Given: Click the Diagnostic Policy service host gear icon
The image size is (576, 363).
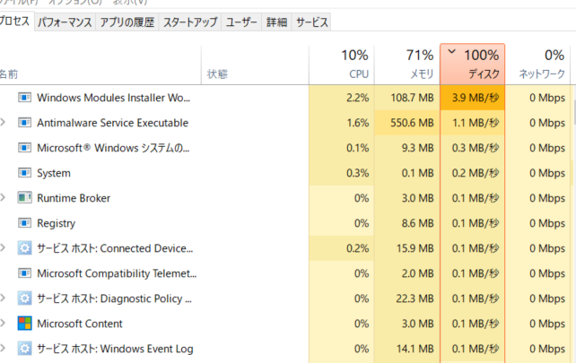Looking at the screenshot, I should pos(24,298).
